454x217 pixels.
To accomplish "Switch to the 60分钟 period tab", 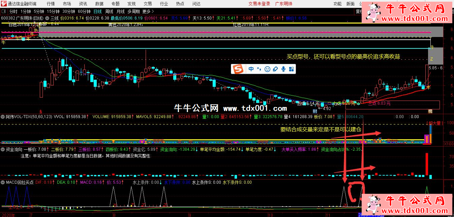I will point(84,11).
